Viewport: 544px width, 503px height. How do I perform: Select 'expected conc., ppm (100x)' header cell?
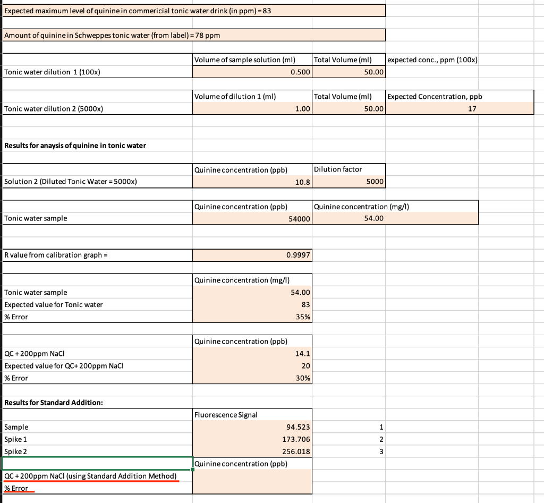[x=432, y=59]
